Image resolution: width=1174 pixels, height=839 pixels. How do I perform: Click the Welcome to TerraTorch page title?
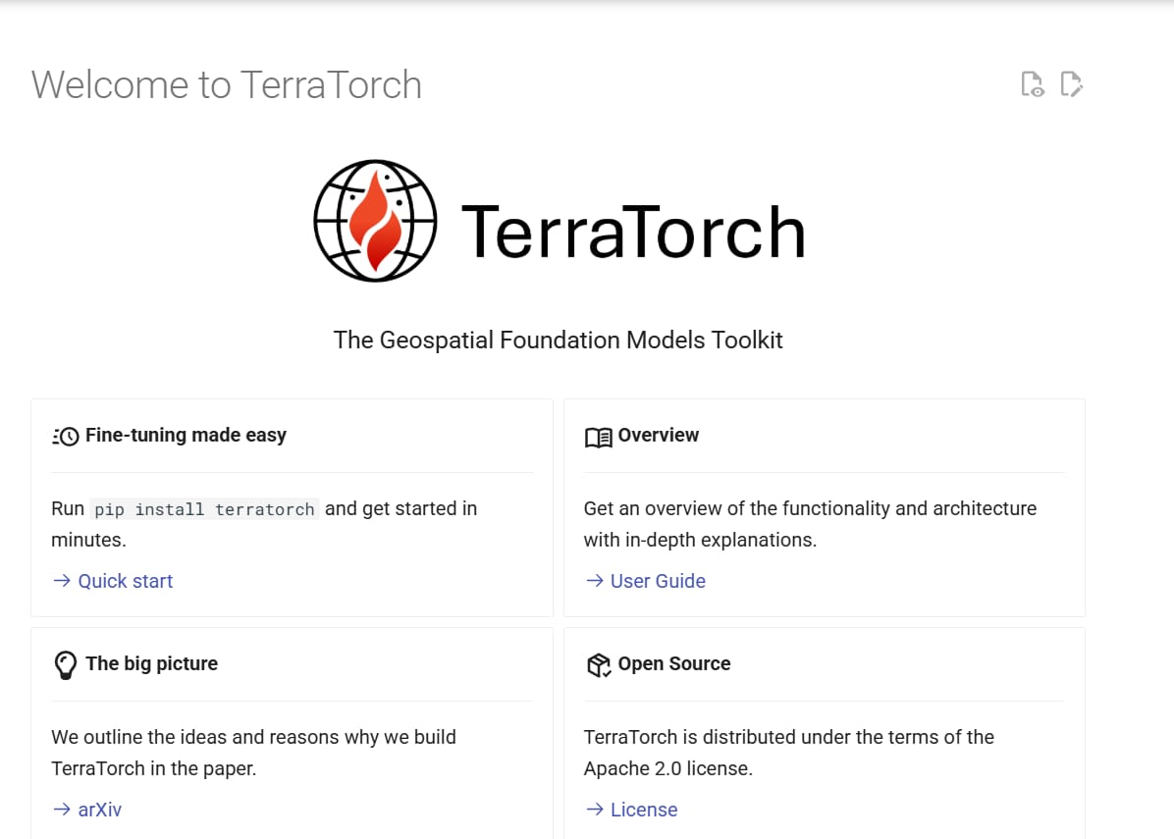(227, 85)
